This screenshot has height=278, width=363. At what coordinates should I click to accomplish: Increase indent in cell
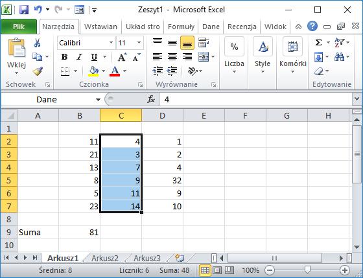tap(172, 71)
